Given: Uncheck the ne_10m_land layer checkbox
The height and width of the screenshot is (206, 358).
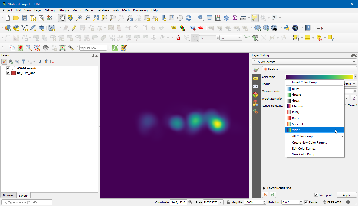Looking at the screenshot, I should coord(8,73).
